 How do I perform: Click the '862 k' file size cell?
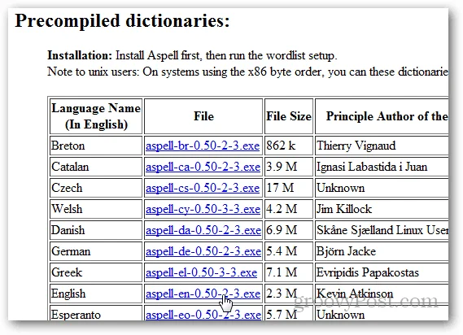289,146
